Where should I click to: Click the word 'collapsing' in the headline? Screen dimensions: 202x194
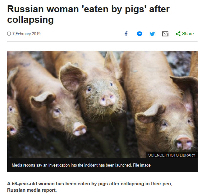pyautogui.click(x=30, y=20)
